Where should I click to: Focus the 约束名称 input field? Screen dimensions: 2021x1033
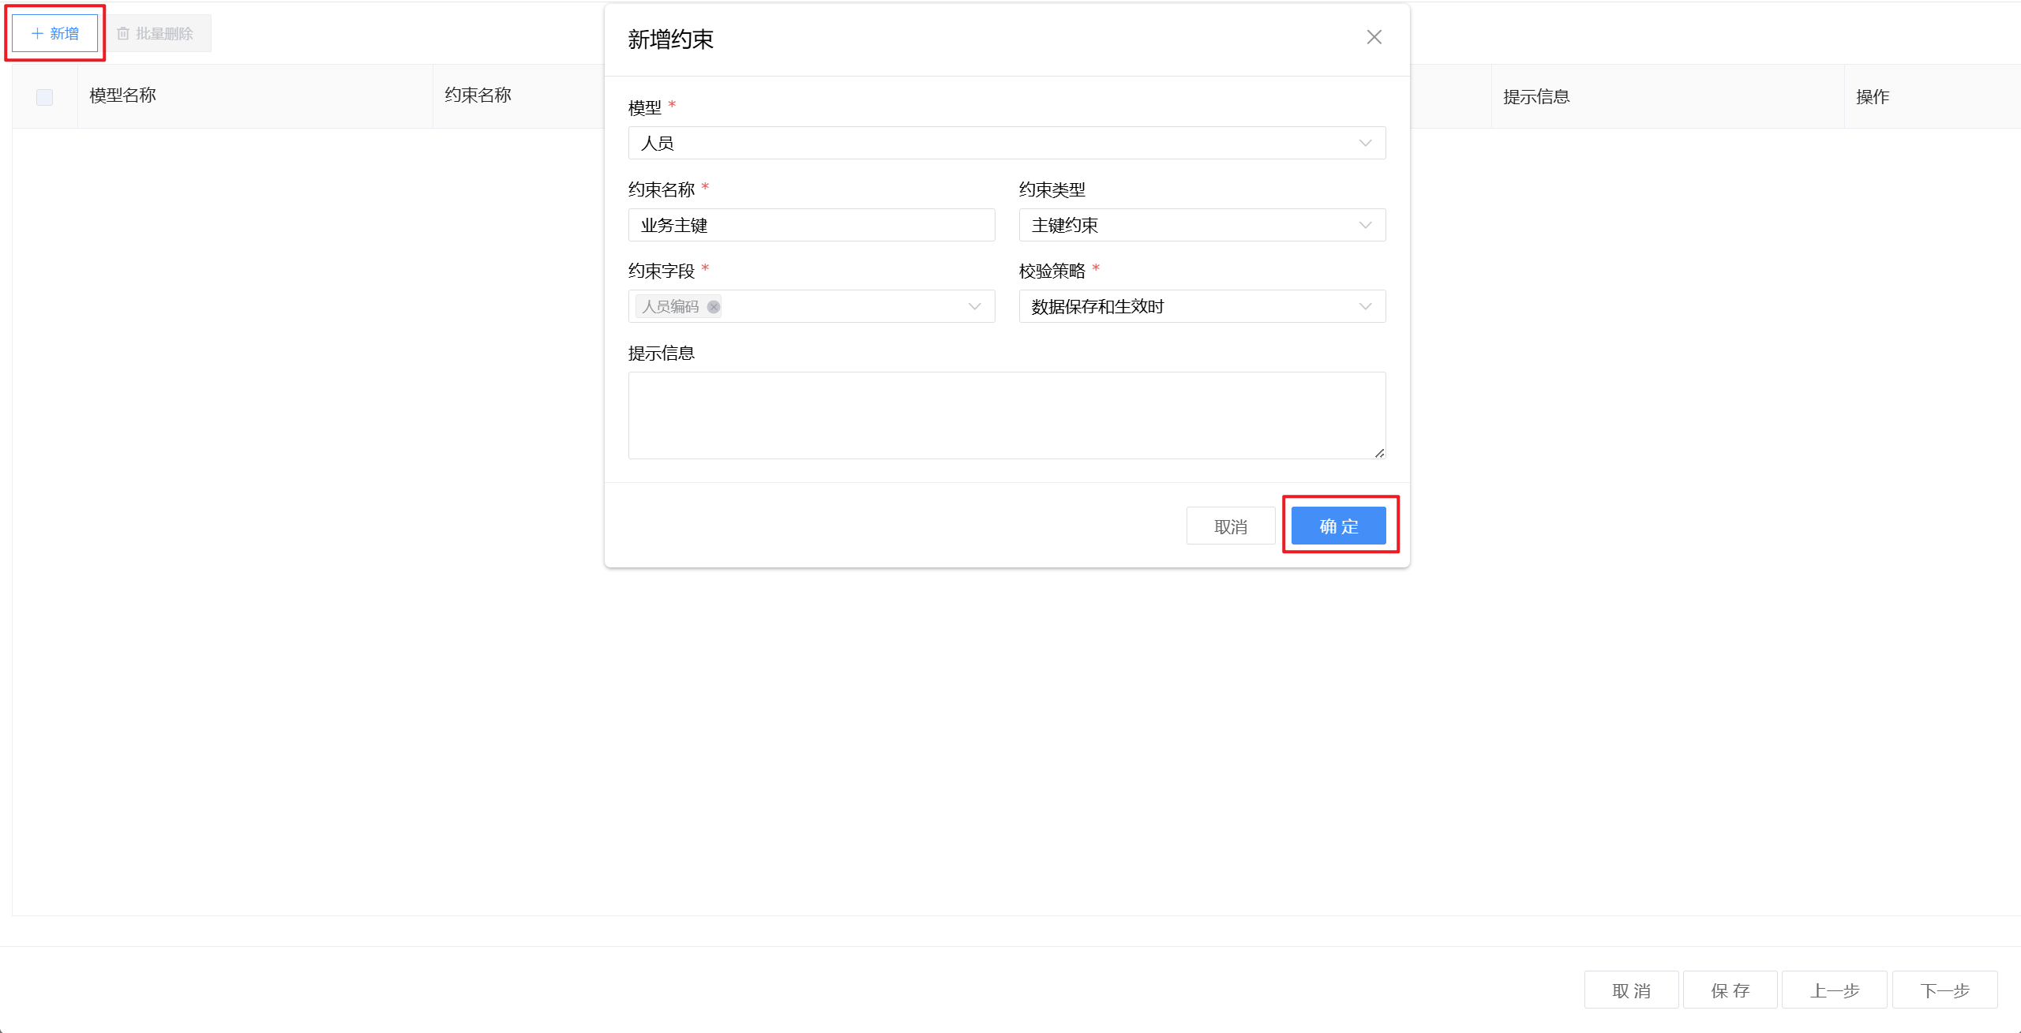tap(811, 225)
